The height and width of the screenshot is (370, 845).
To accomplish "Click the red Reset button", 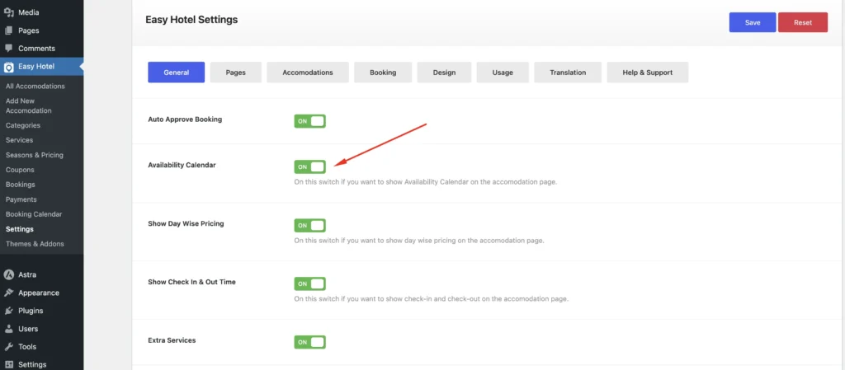I will click(x=802, y=22).
